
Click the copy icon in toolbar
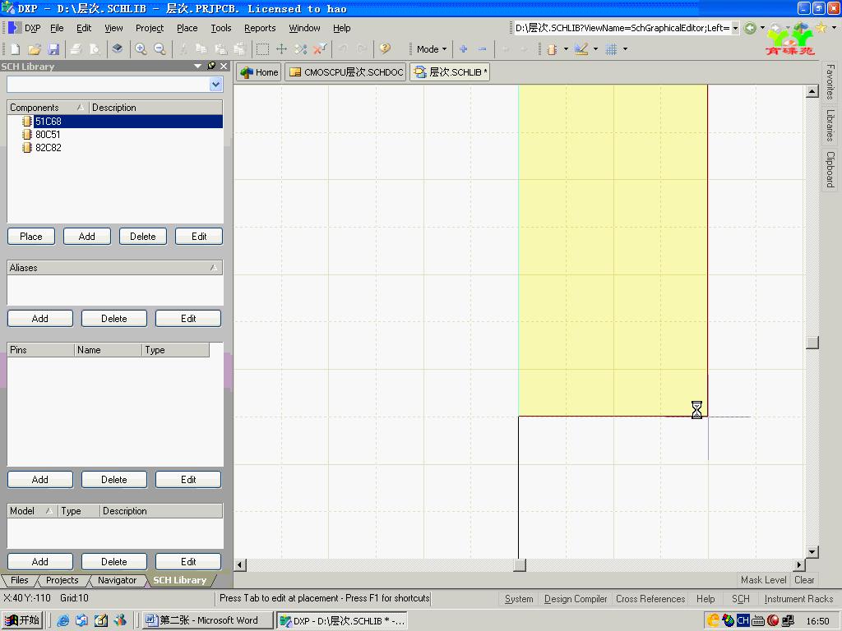[201, 49]
